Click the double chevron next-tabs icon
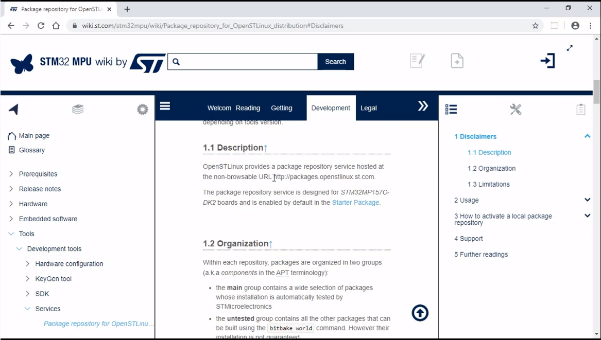The height and width of the screenshot is (340, 601). click(423, 106)
